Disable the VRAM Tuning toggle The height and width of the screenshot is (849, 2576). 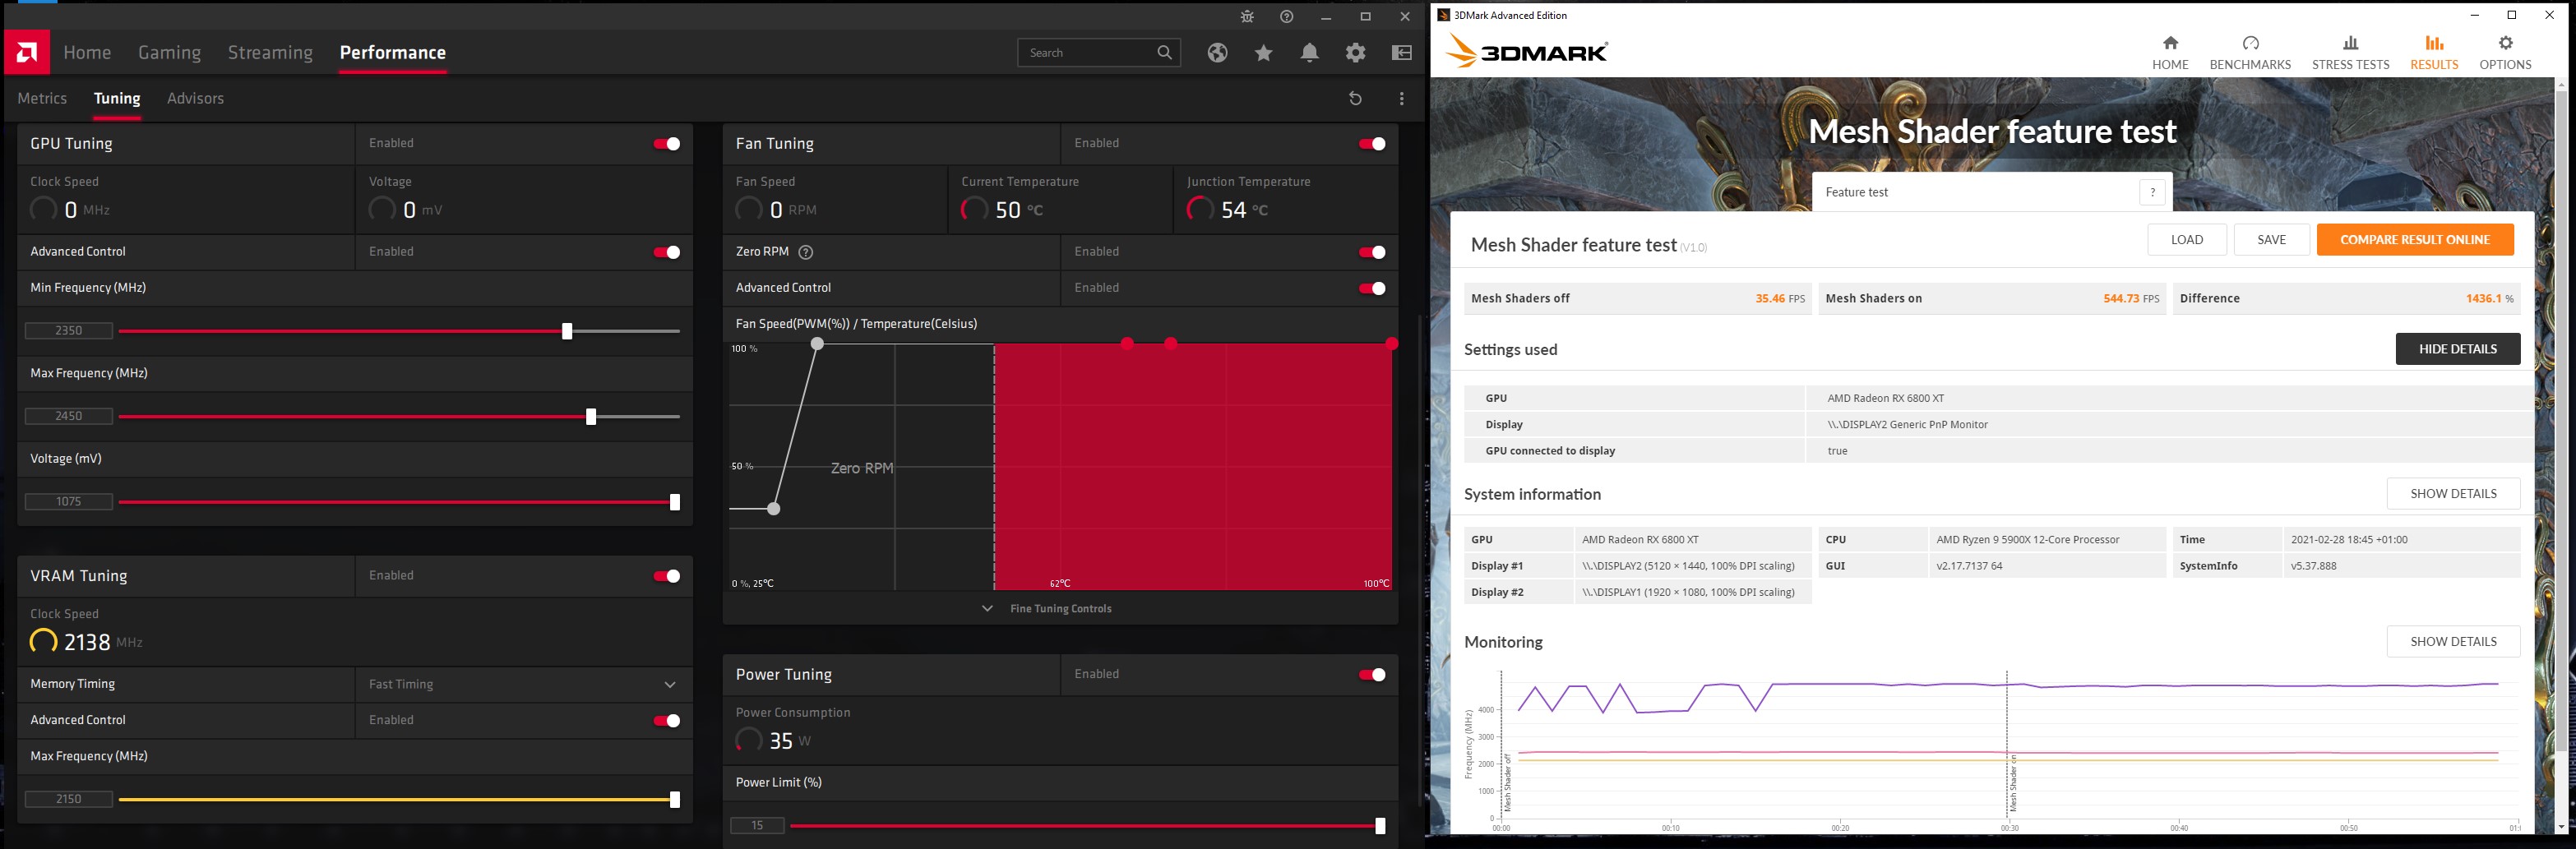[667, 576]
